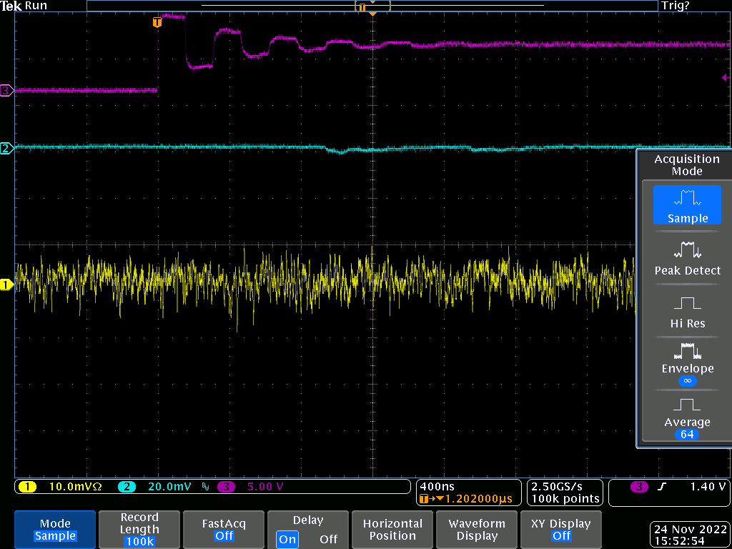732x549 pixels.
Task: Click the channel 3 magenta ground marker
Action: click(6, 90)
